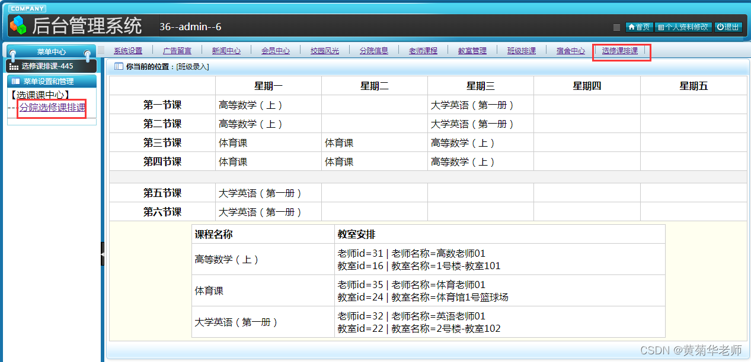Open the 班级排课 navigation item
The image size is (751, 362).
click(x=521, y=50)
